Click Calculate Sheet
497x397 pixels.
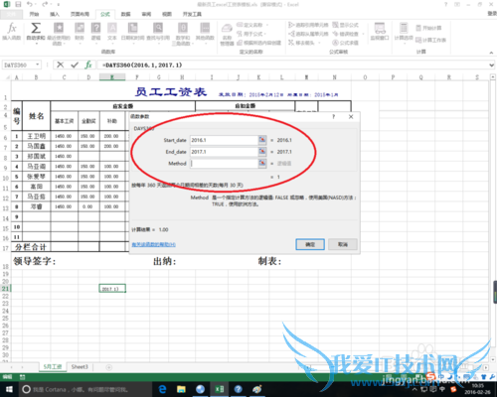[x=430, y=40]
